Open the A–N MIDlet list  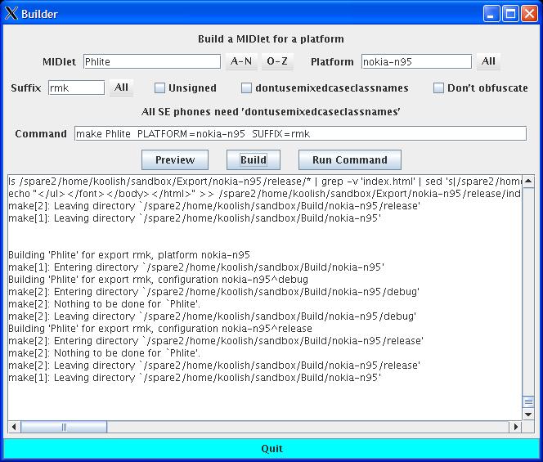coord(241,61)
